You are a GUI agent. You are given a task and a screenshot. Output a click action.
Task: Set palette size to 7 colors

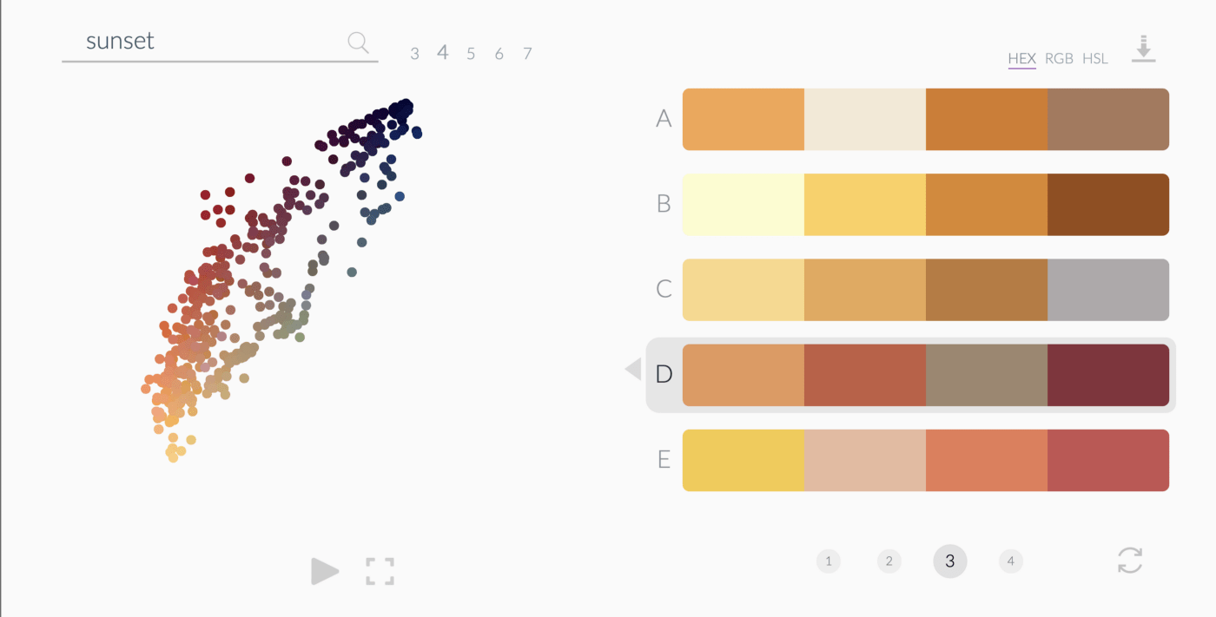click(x=527, y=53)
